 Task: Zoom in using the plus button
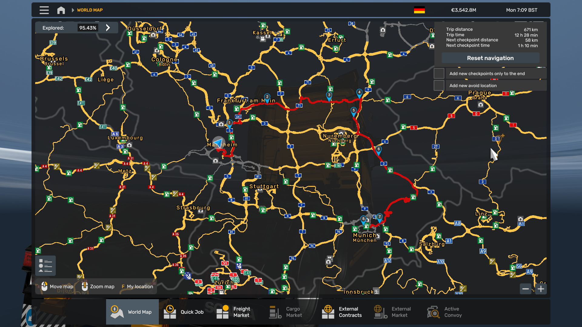pos(541,289)
